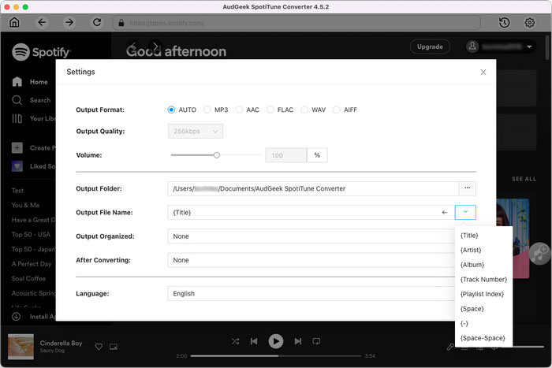Open Spotify Search magnifier icon
Screen dimensions: 552x368
17,100
